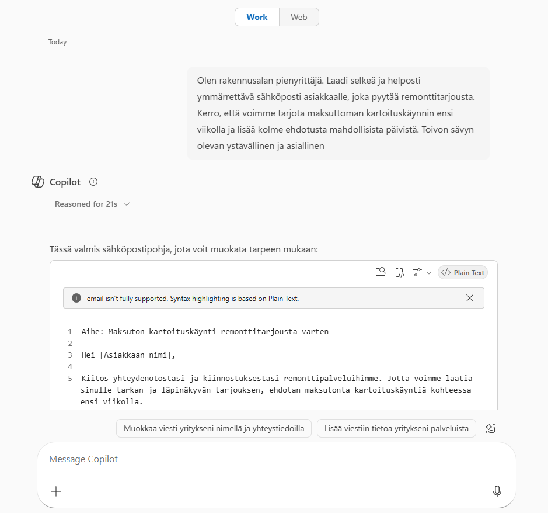Copy the code block using clipboard icon
548x513 pixels.
(x=400, y=272)
